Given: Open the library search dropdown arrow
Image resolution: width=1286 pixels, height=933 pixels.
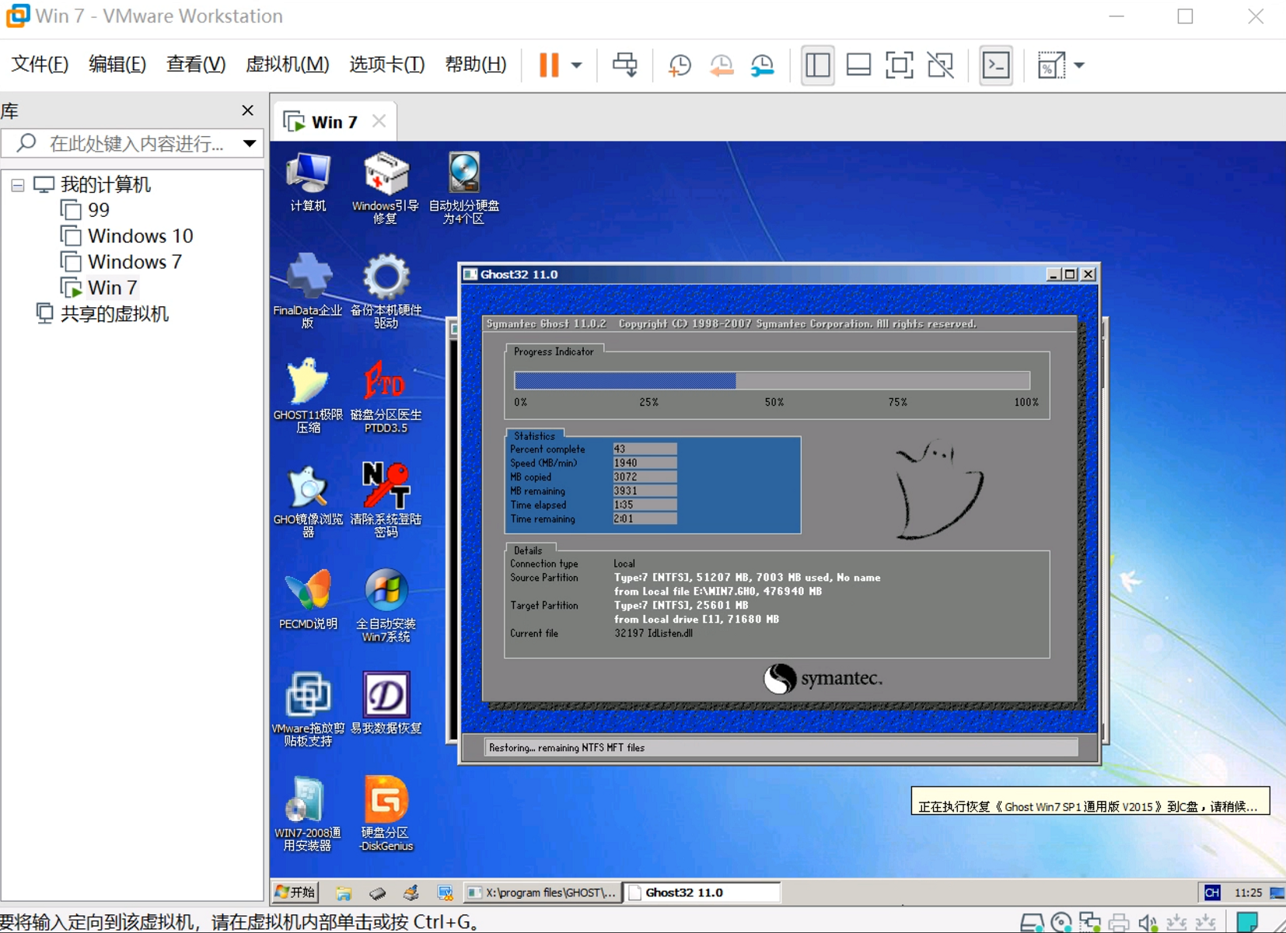Looking at the screenshot, I should click(250, 143).
